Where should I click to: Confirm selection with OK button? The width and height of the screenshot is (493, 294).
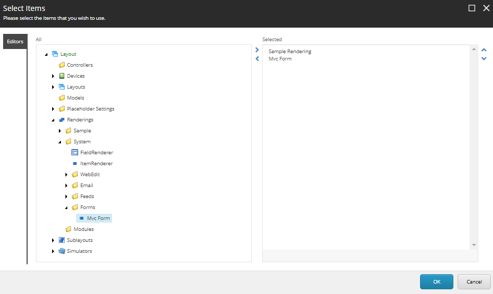point(436,281)
